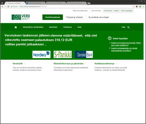Viewport: 146px width, 124px height.
Task: Go back with the browser back arrow
Action: pyautogui.click(x=2, y=6)
